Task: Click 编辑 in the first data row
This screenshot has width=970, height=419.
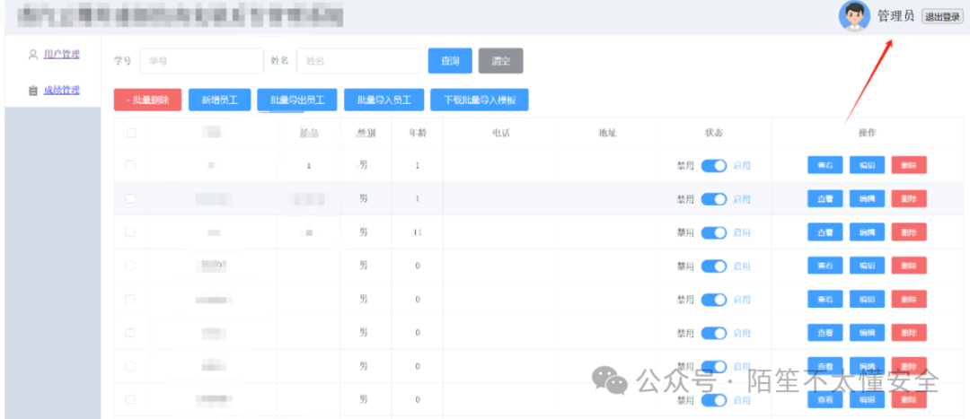Action: point(868,165)
